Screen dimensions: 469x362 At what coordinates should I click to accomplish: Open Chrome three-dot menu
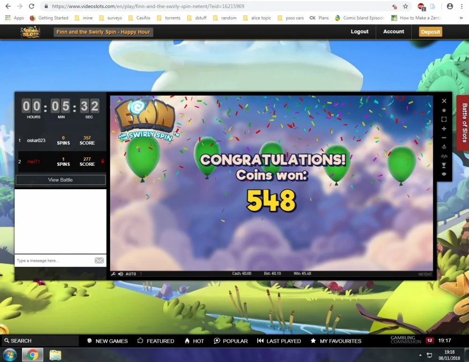click(462, 6)
